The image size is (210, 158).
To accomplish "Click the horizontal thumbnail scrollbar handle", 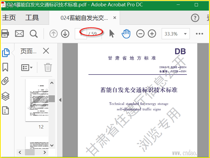I will pos(30,152).
